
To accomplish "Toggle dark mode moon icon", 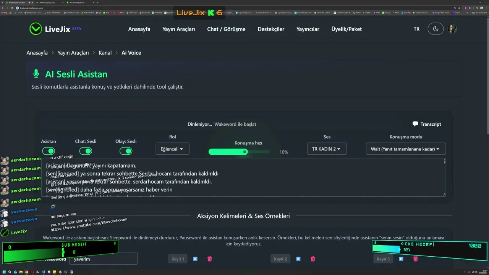I will click(x=436, y=29).
